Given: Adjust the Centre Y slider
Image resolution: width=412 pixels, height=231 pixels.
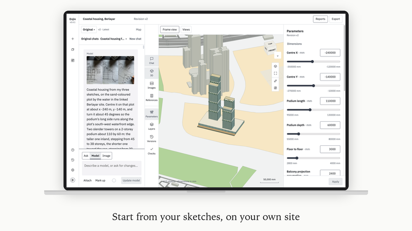Looking at the screenshot, I should click(x=314, y=86).
